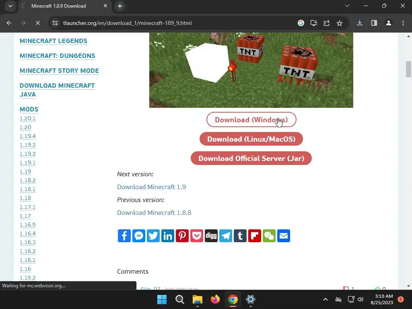
Task: Open Firefox from taskbar
Action: pyautogui.click(x=215, y=299)
